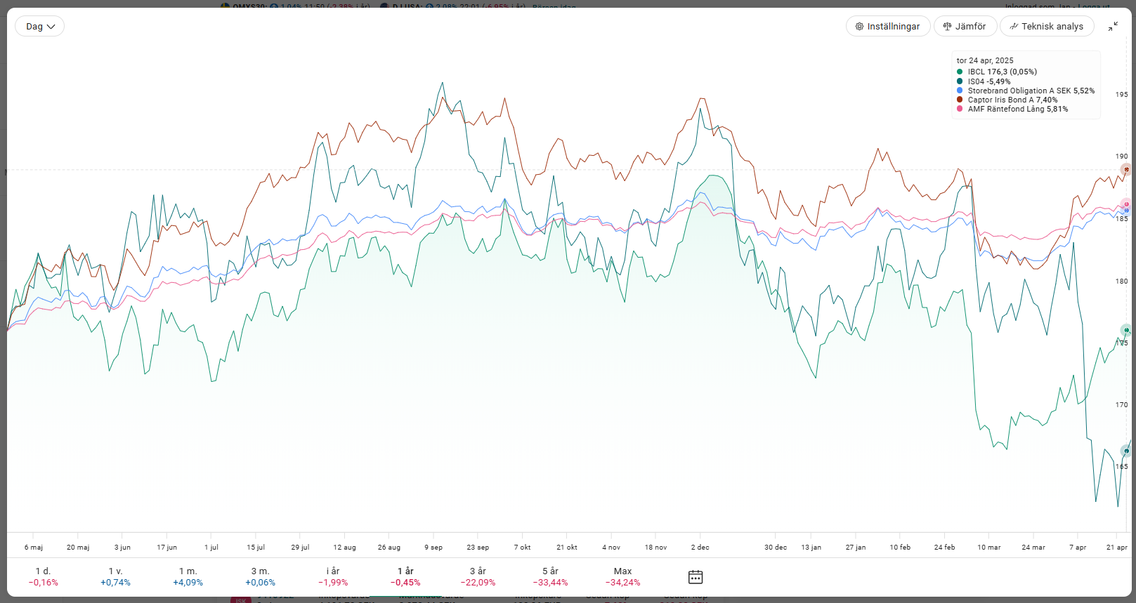Viewport: 1136px width, 603px height.
Task: Show the 1 m. period
Action: pyautogui.click(x=188, y=576)
